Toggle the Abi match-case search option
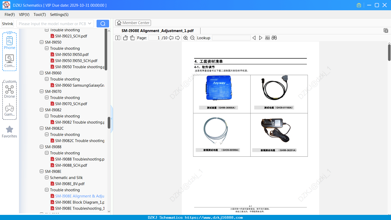The width and height of the screenshot is (391, 220). pos(267,38)
